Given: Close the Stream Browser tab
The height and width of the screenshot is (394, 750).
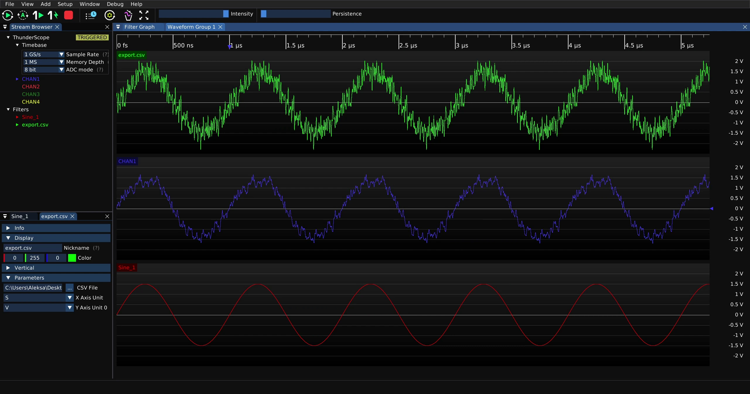Looking at the screenshot, I should 57,27.
